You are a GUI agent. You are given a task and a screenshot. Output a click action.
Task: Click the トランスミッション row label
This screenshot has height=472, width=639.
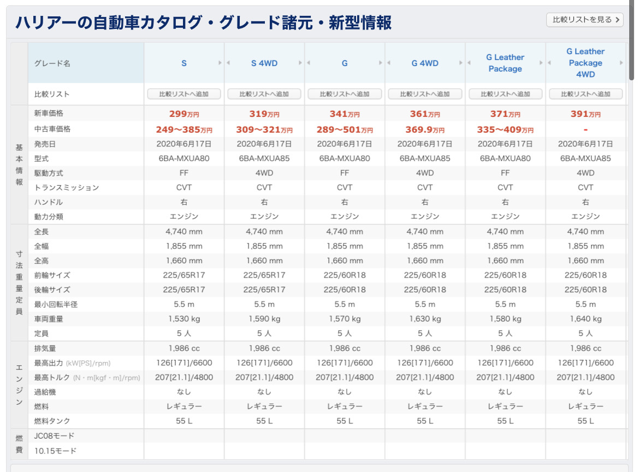67,187
